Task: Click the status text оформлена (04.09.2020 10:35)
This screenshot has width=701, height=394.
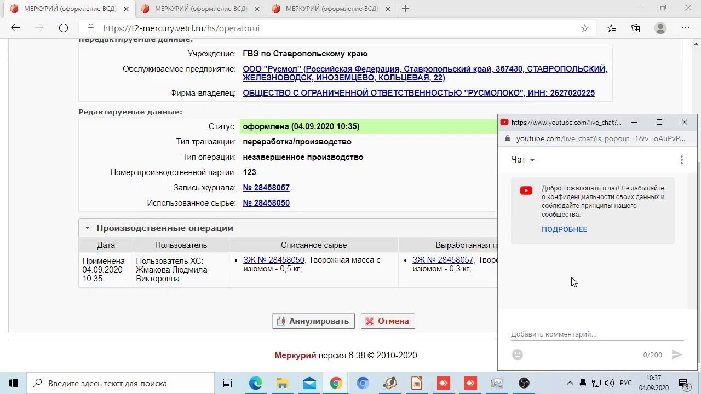Action: [x=301, y=126]
